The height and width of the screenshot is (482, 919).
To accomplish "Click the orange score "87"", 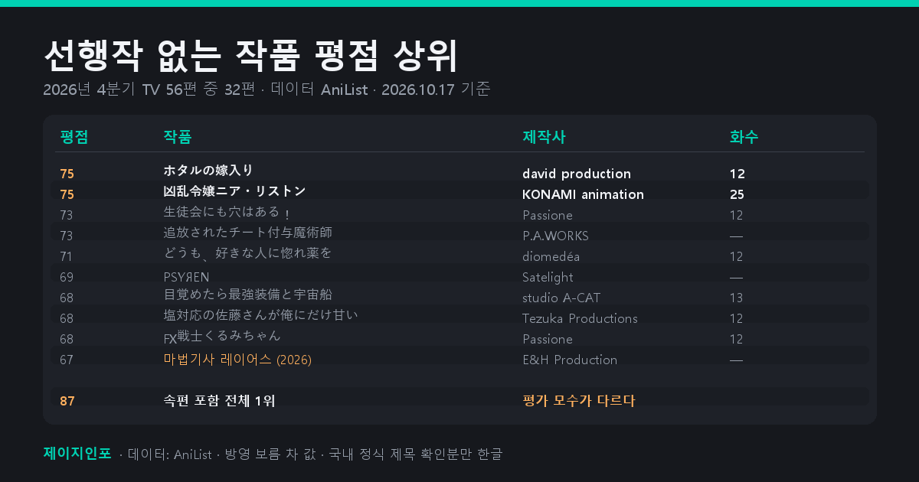I will tap(67, 401).
